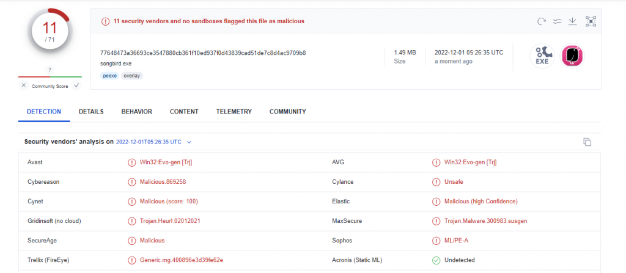626x273 pixels.
Task: Switch to the DETAILS tab
Action: tap(91, 112)
